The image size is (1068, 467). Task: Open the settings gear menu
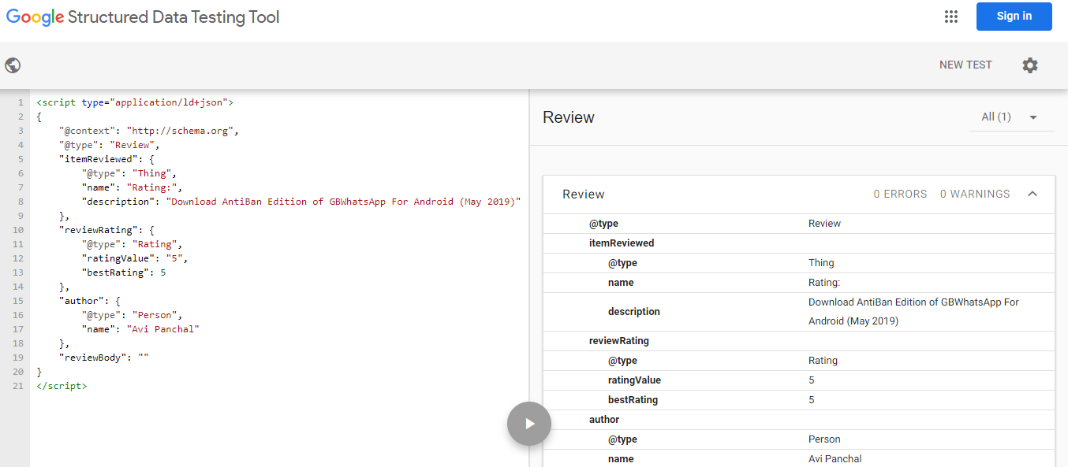1029,65
